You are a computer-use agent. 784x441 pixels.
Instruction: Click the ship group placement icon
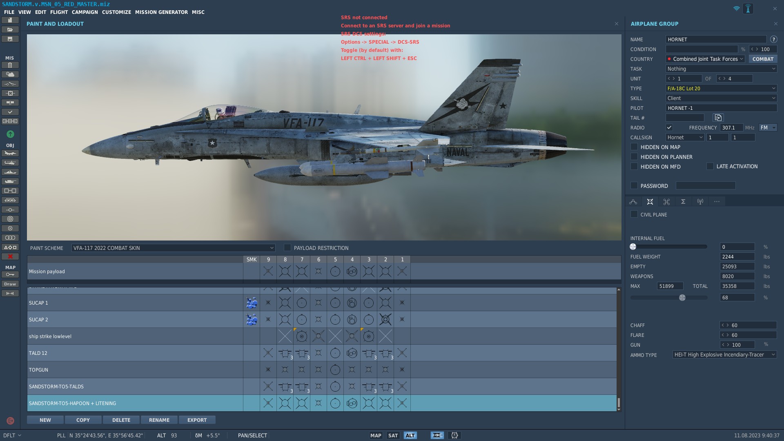(10, 172)
